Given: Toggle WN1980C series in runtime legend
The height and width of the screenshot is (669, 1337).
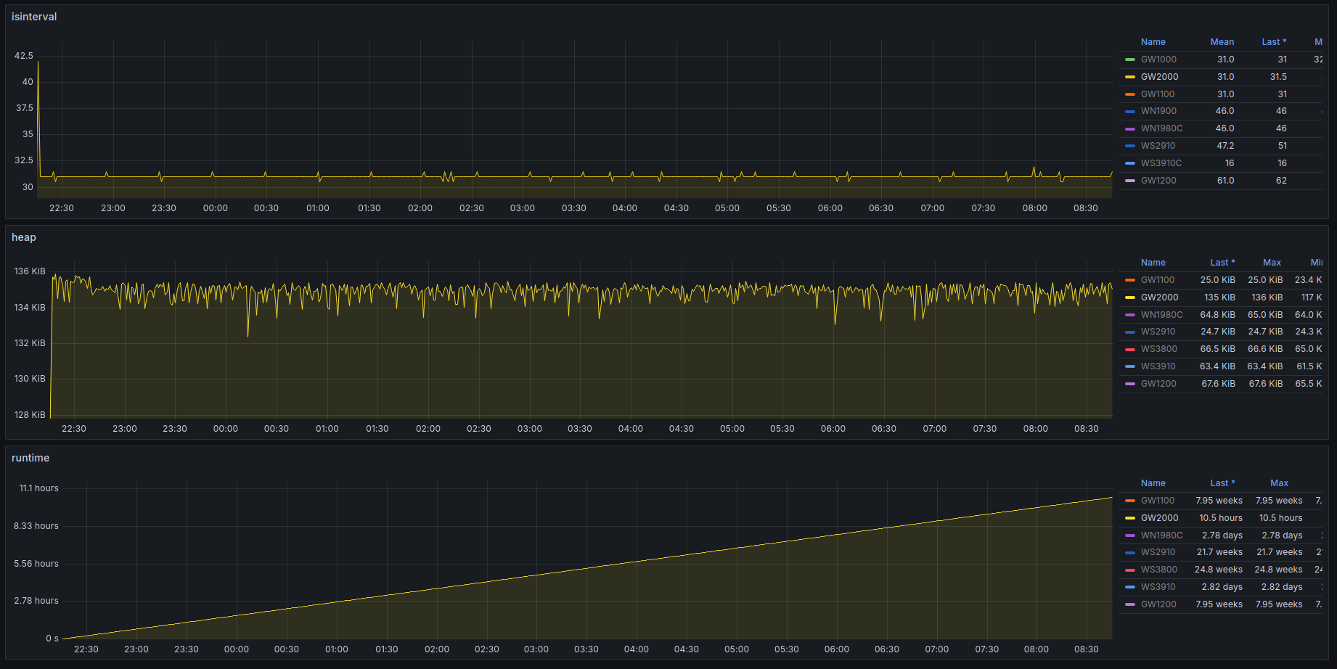Looking at the screenshot, I should [1161, 535].
